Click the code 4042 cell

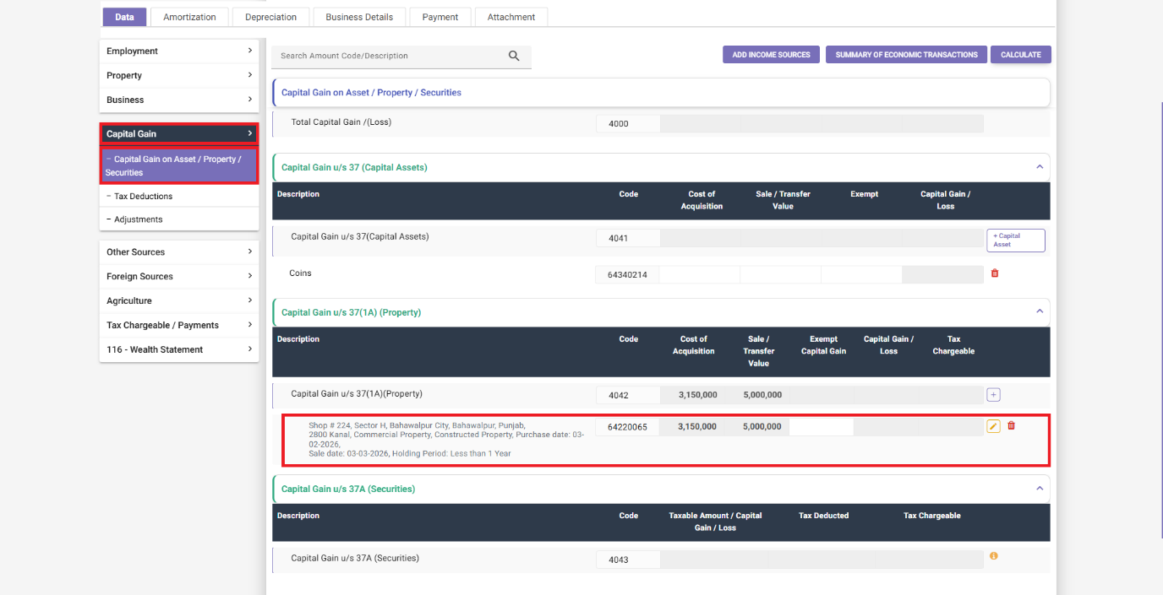coord(627,395)
